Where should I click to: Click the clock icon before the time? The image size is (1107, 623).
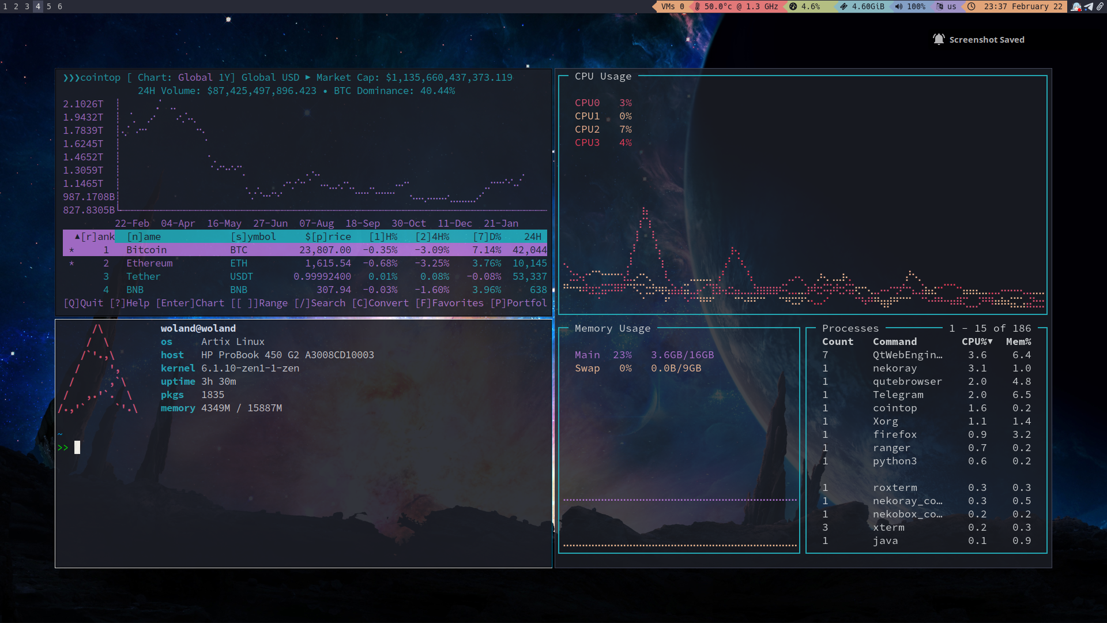[971, 6]
